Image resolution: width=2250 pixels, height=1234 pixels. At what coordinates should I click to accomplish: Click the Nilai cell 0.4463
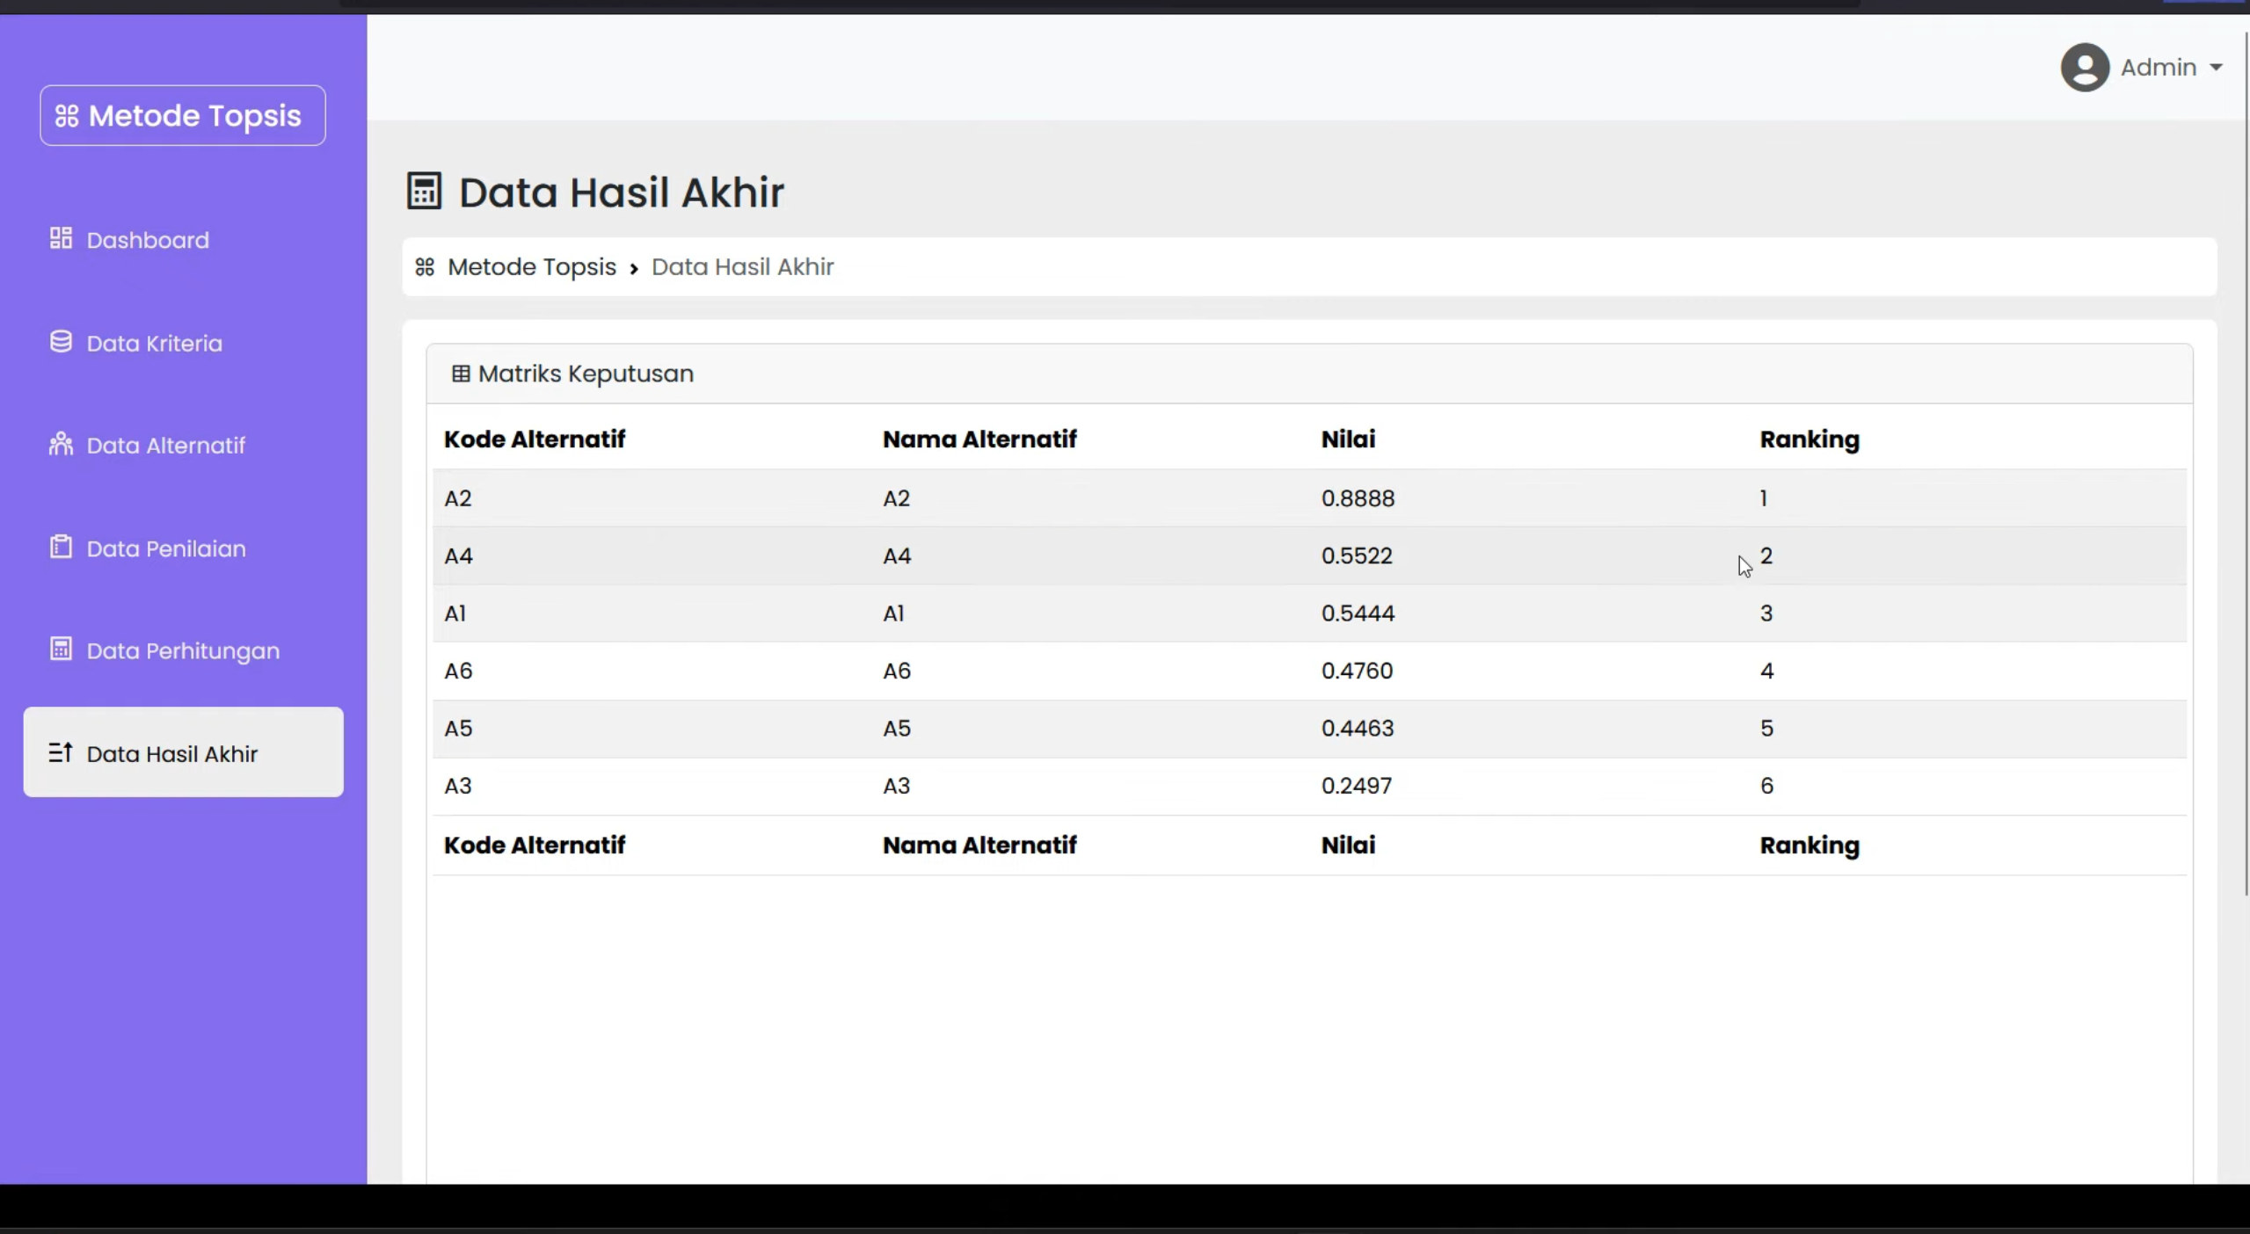point(1358,728)
